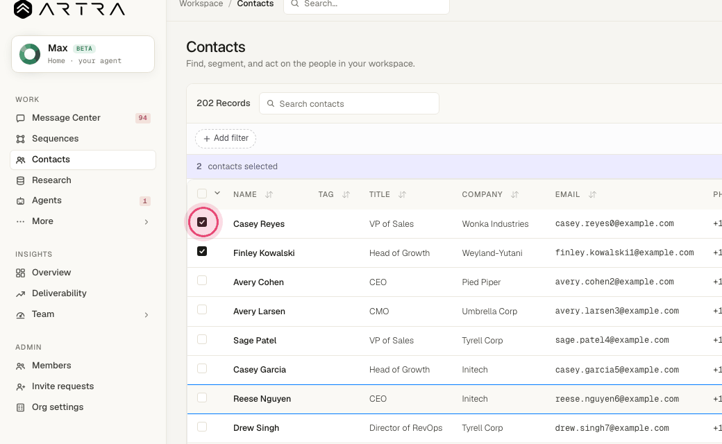Click Director of RevOps title cell
This screenshot has height=444, width=722.
[405, 428]
